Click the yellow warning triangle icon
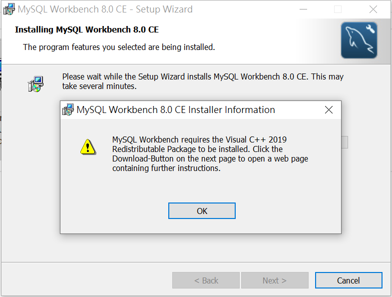 88,147
